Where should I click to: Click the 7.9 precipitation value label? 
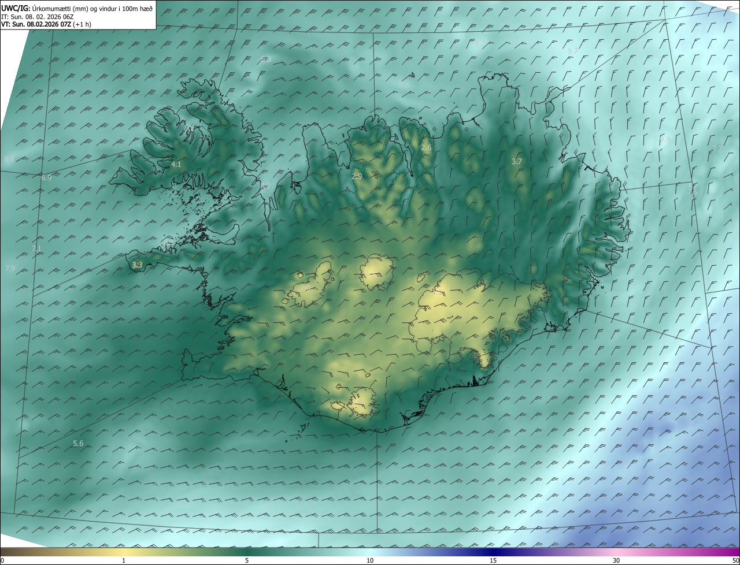(10, 269)
